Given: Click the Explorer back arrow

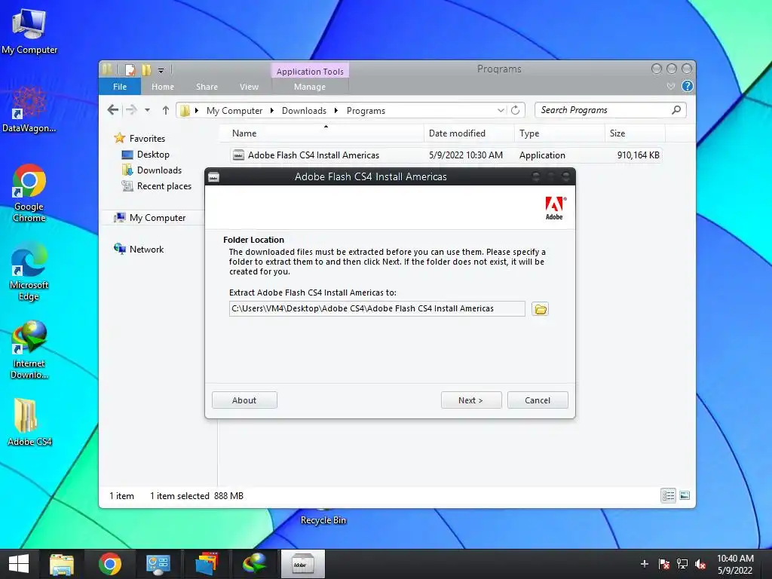Looking at the screenshot, I should (113, 110).
